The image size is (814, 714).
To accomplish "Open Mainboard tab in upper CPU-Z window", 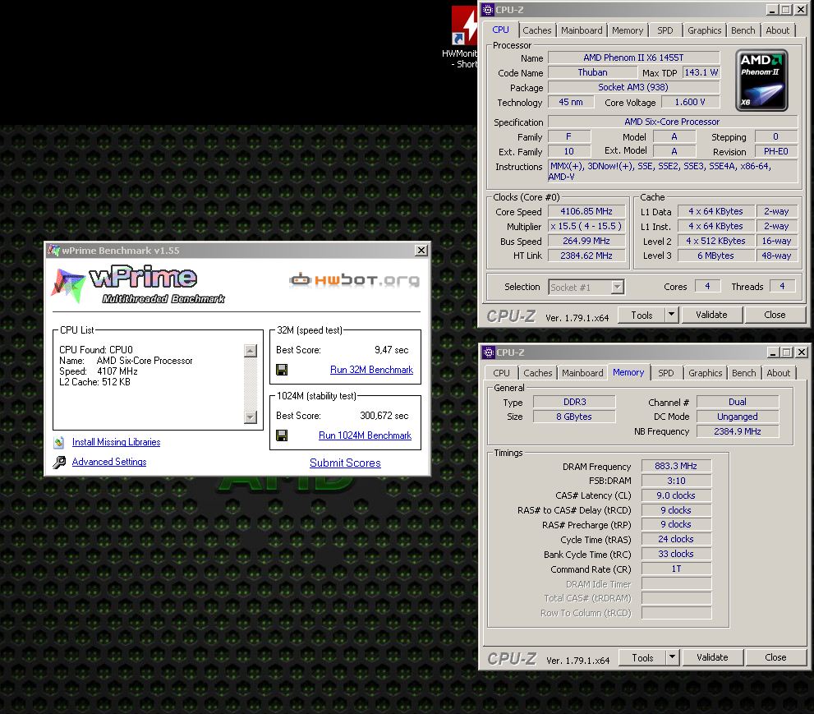I will click(582, 30).
